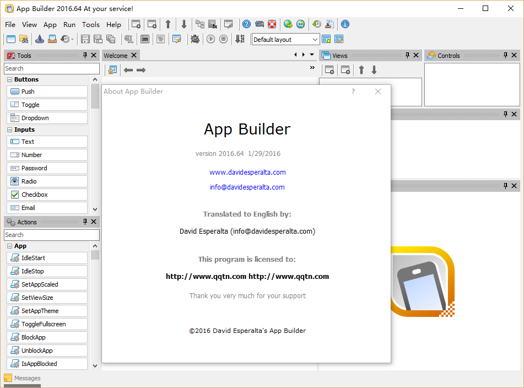Image resolution: width=524 pixels, height=388 pixels.
Task: Open the Tools menu
Action: [x=91, y=25]
